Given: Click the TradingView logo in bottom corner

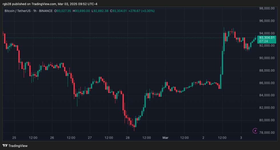Looking at the screenshot, I should point(16,146).
